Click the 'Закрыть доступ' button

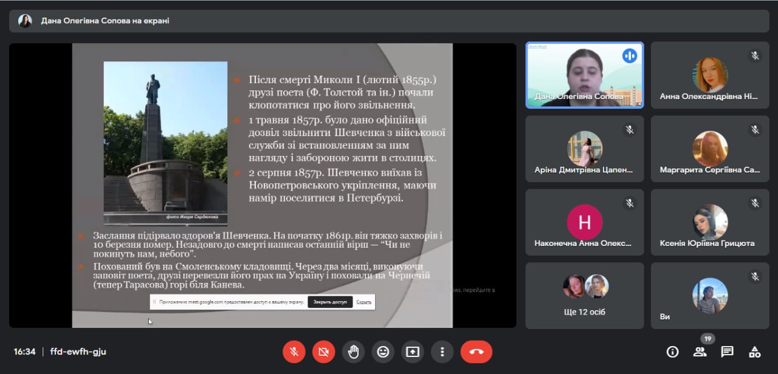330,302
